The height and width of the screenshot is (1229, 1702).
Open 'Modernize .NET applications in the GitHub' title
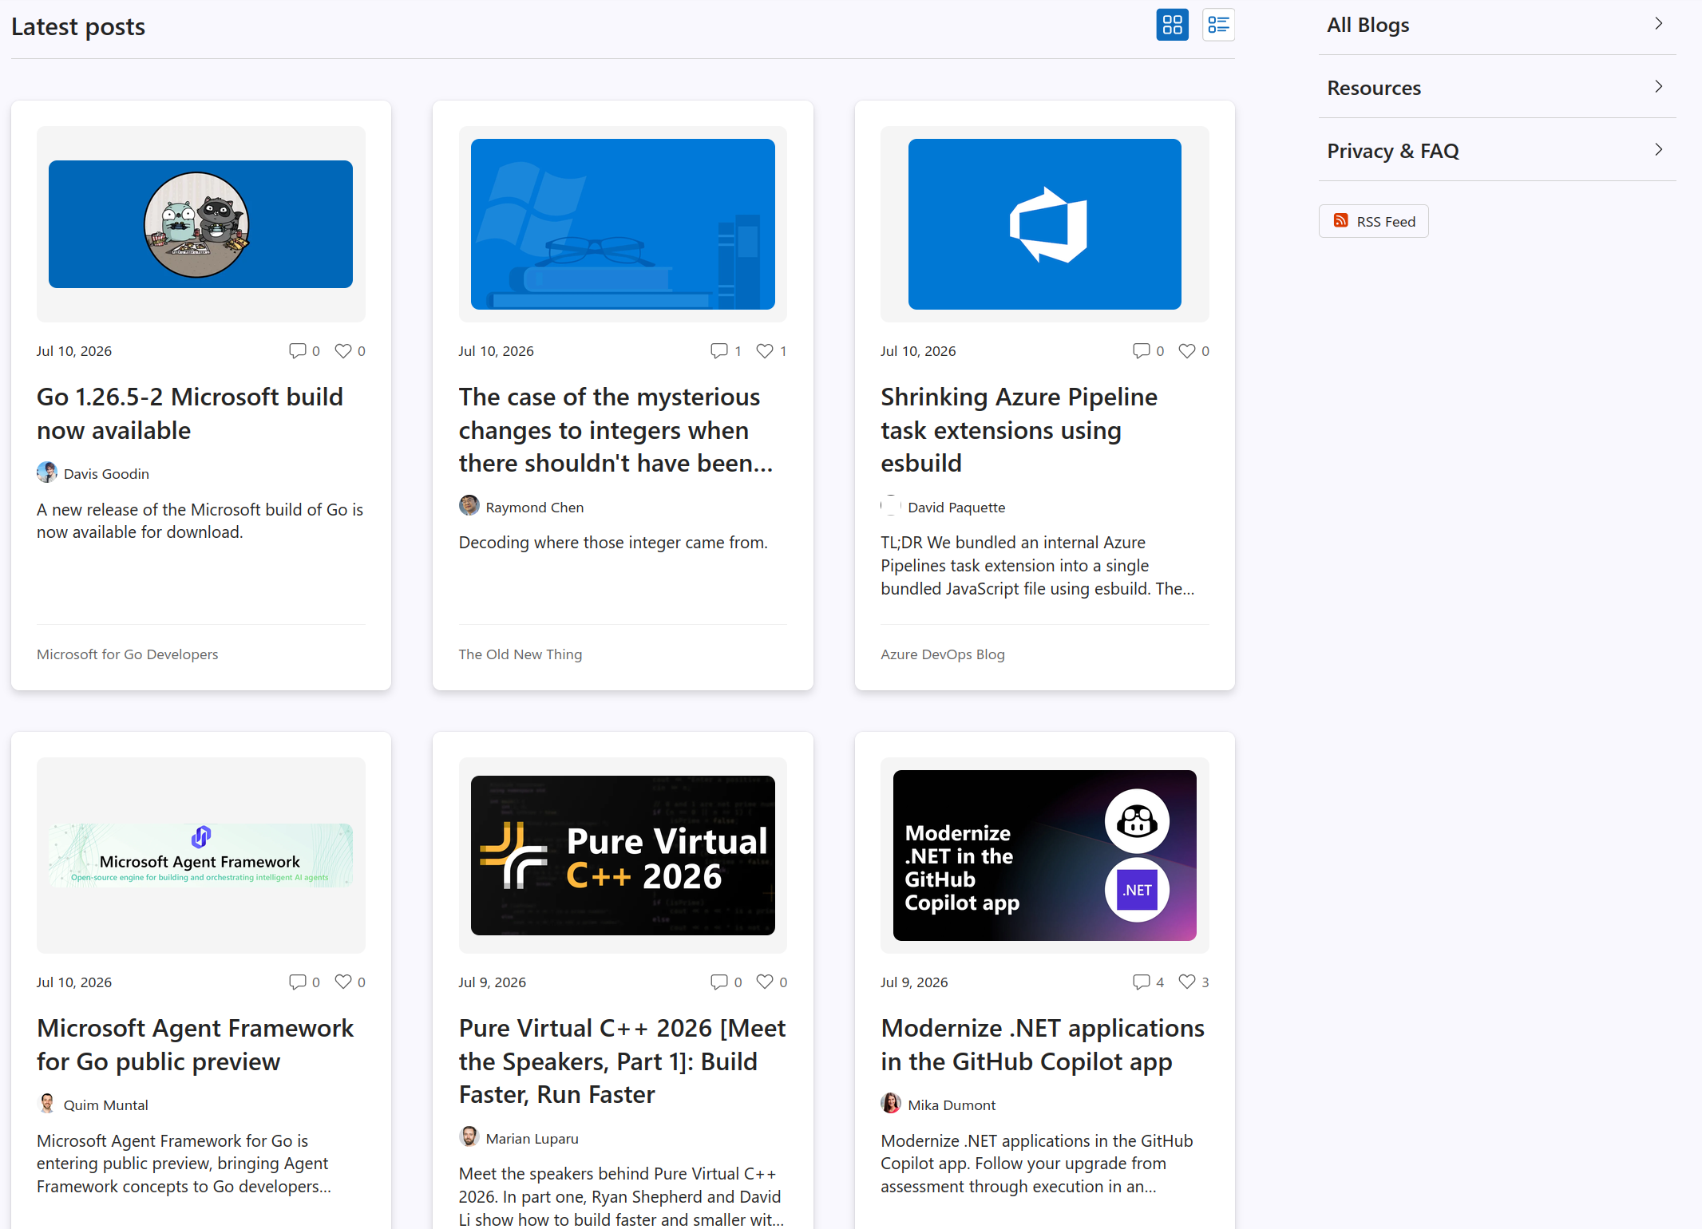point(1043,1045)
